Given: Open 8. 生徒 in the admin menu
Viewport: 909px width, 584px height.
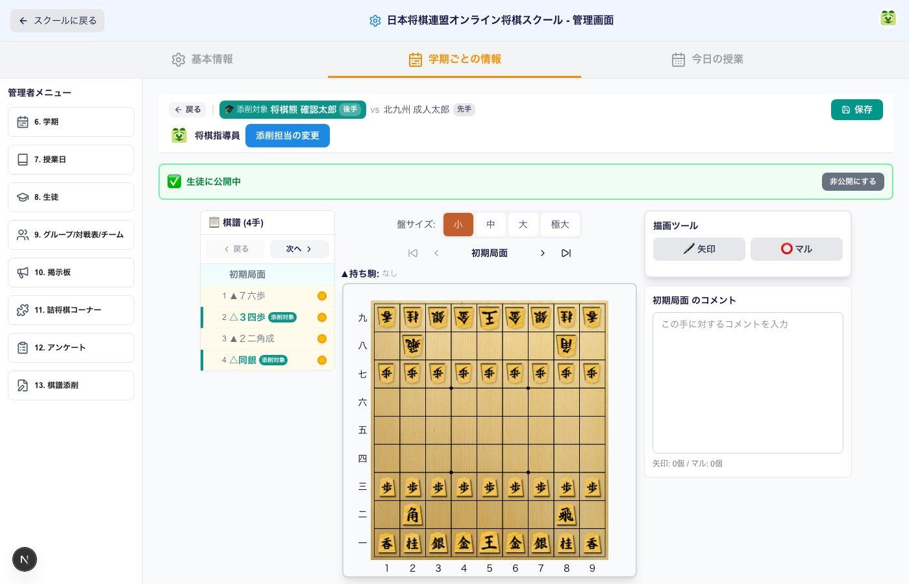Looking at the screenshot, I should 71,197.
